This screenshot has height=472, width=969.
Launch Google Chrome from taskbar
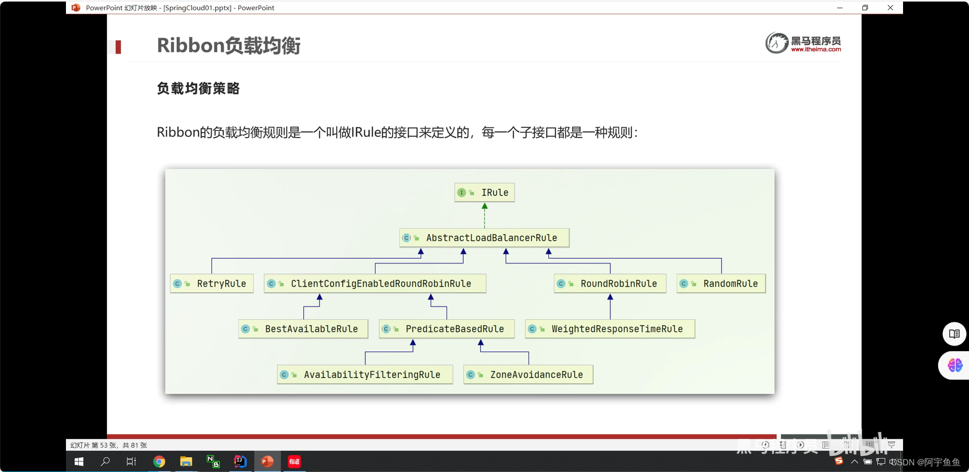point(159,461)
